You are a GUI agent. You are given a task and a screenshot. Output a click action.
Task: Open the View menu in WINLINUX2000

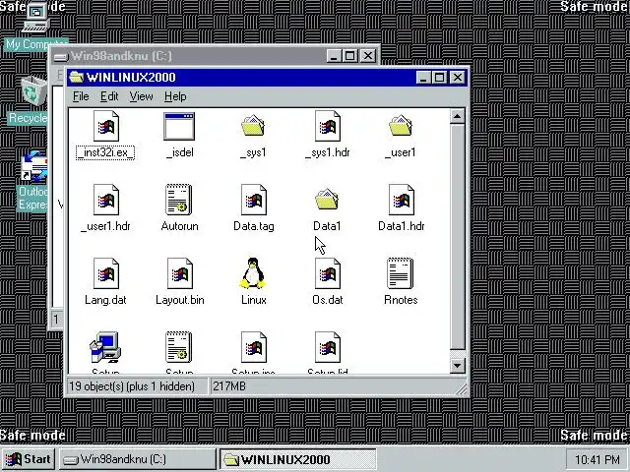pyautogui.click(x=141, y=96)
